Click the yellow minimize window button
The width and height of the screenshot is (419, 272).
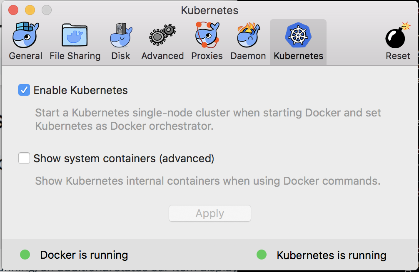click(x=30, y=10)
